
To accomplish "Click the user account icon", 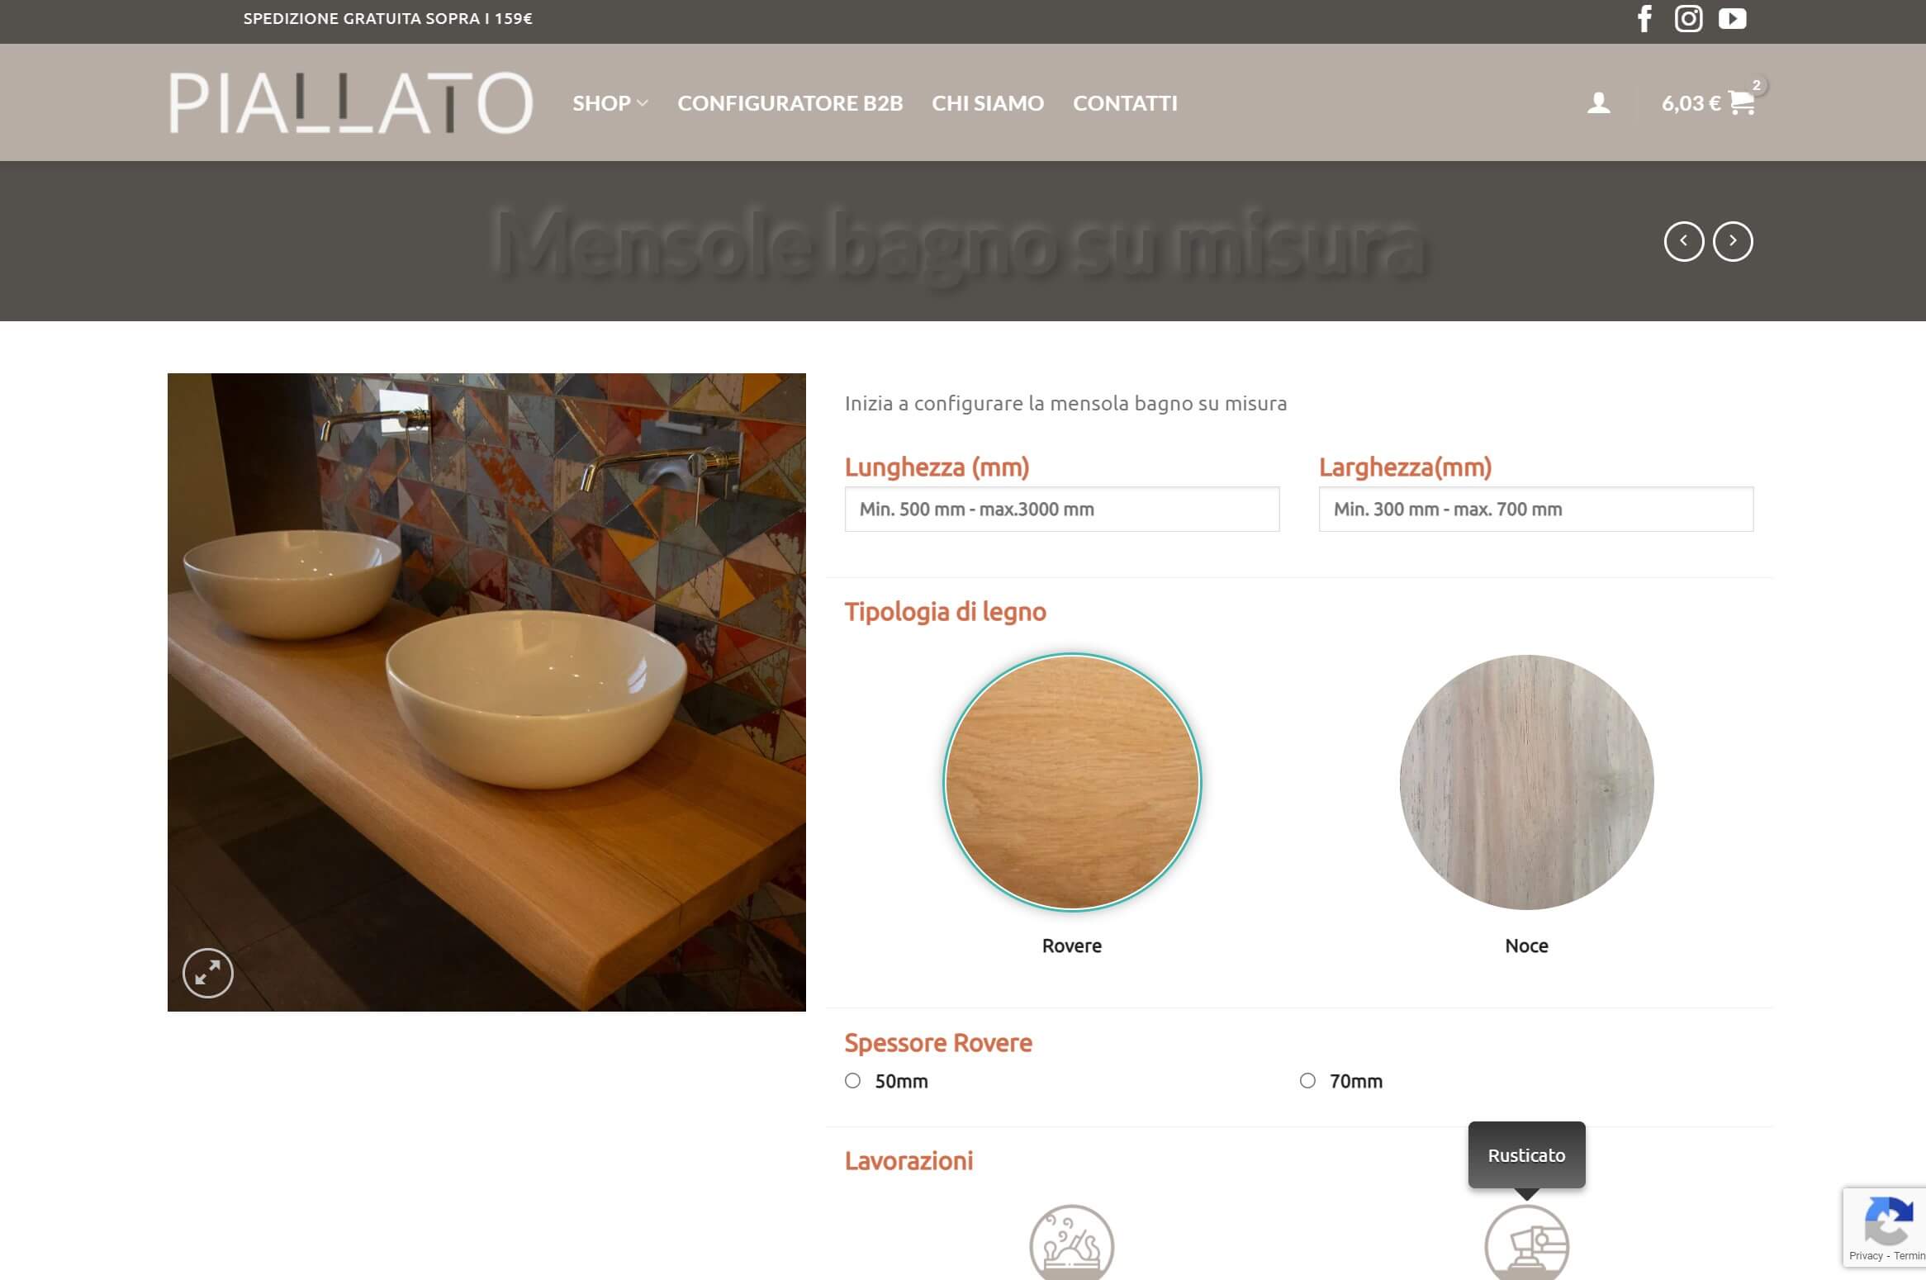I will click(x=1598, y=103).
